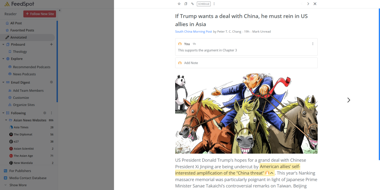Select Favorited Posts in the sidebar
This screenshot has height=190, width=380.
(x=22, y=30)
